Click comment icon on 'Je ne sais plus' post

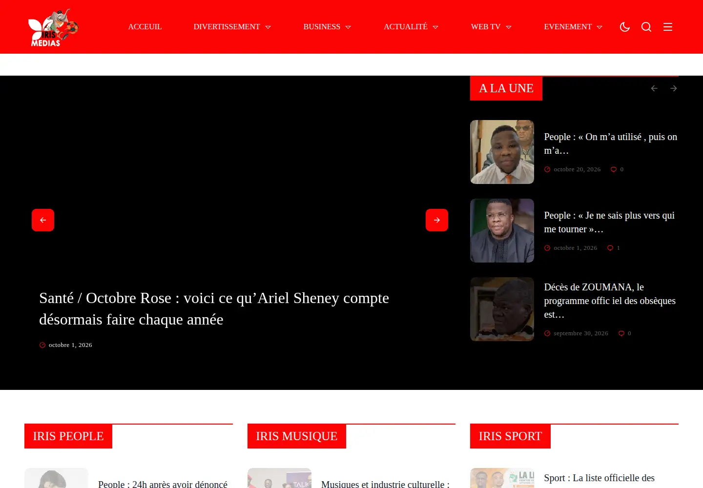[x=610, y=248]
